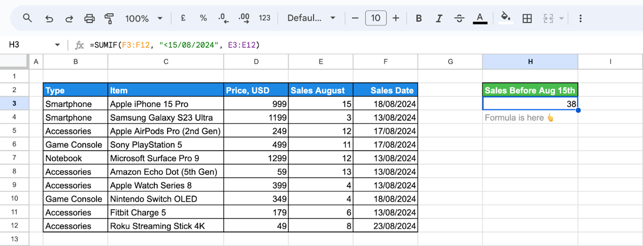Click the font size field showing 10
Image resolution: width=643 pixels, height=246 pixels.
click(x=375, y=18)
